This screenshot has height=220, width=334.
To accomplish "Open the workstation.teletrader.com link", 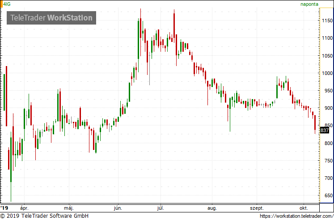I will [297, 216].
